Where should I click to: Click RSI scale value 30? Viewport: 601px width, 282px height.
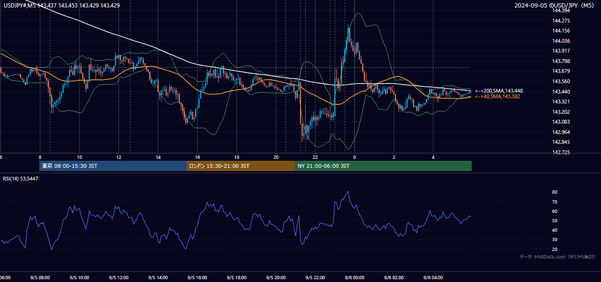(x=554, y=239)
